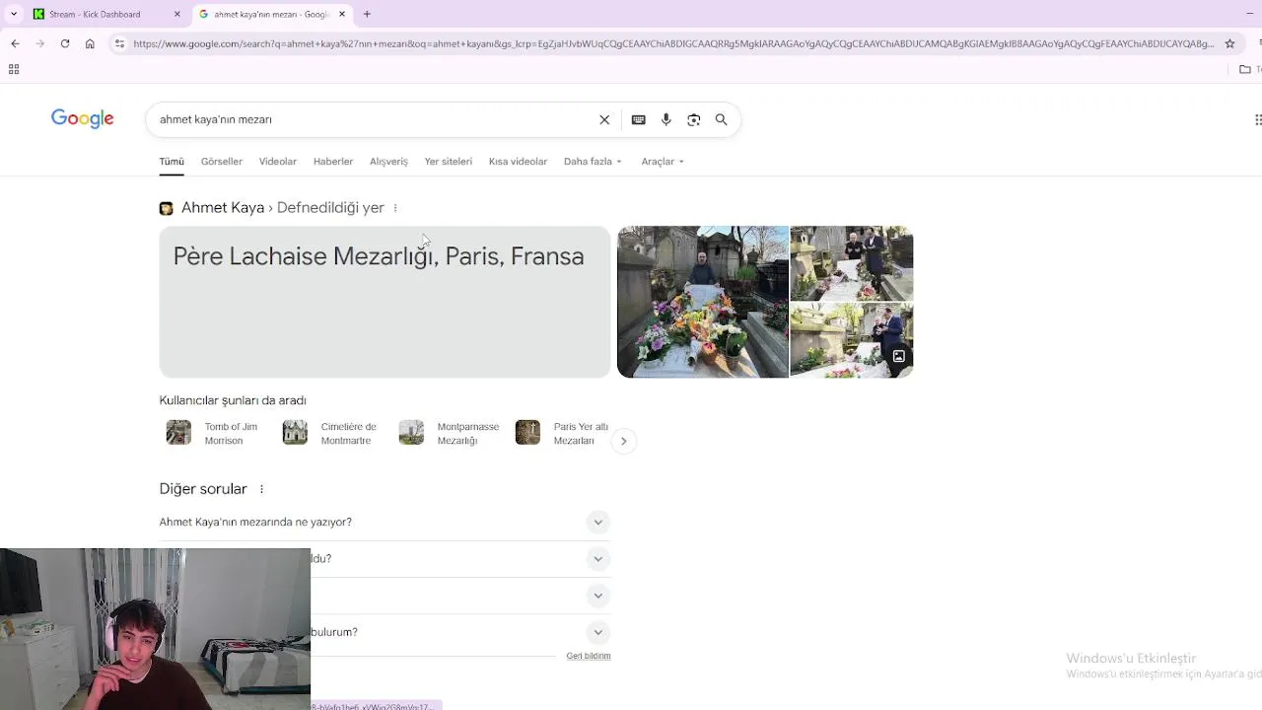Open Paris Yer altı Mezarları suggestion
1262x710 pixels.
pos(562,434)
